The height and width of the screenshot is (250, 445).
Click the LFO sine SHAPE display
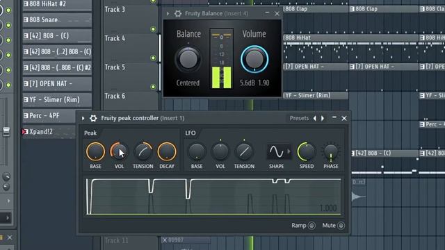tap(276, 151)
